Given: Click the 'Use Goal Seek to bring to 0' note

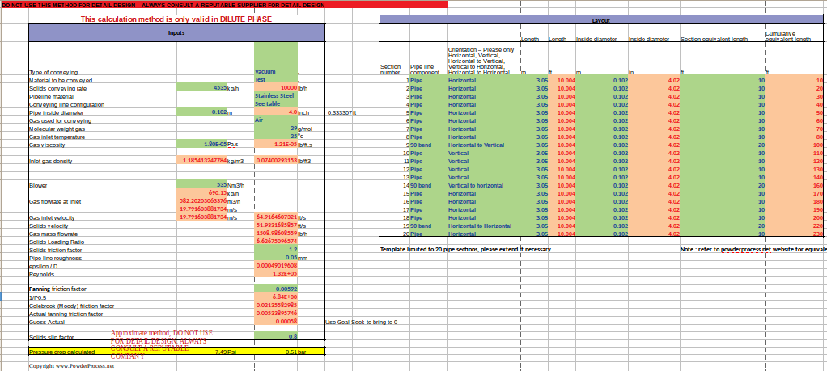Looking at the screenshot, I should pyautogui.click(x=361, y=322).
